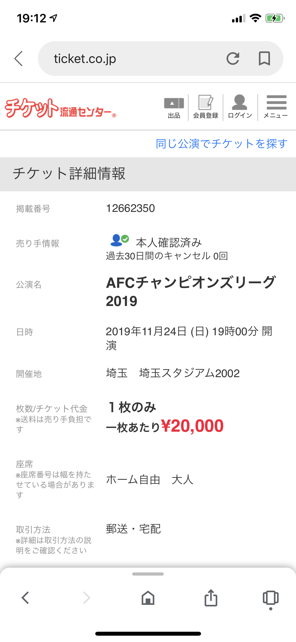
Task: Select the listing number 12662350
Action: (x=130, y=208)
